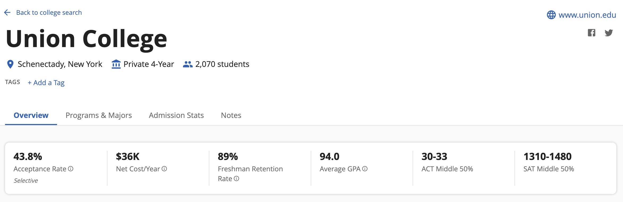The image size is (623, 202).
Task: Click the Acceptance Rate info icon
Action: [71, 169]
